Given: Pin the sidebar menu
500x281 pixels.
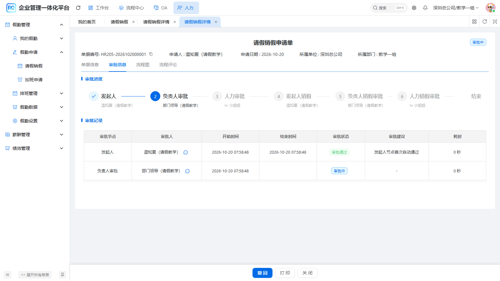Looking at the screenshot, I should point(62,275).
